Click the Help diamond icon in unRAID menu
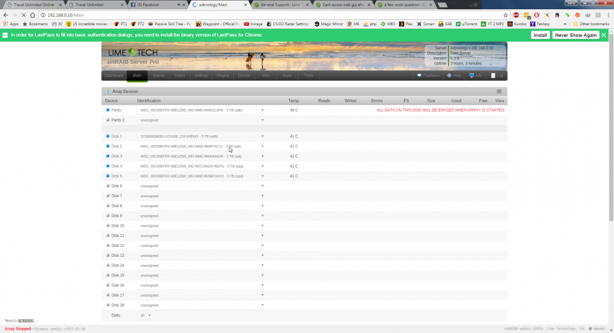This screenshot has width=614, height=333. (x=449, y=76)
